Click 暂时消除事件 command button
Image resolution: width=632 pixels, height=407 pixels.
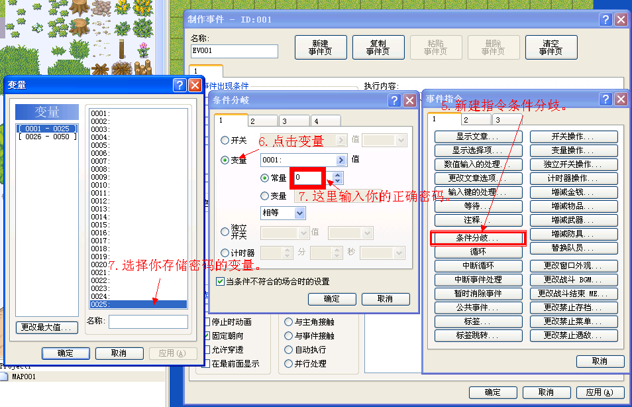(478, 294)
